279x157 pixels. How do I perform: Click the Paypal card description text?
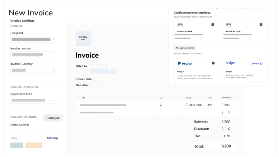(x=195, y=77)
